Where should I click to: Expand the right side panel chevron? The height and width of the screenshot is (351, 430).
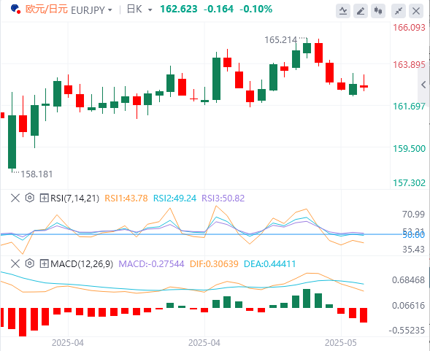click(423, 85)
